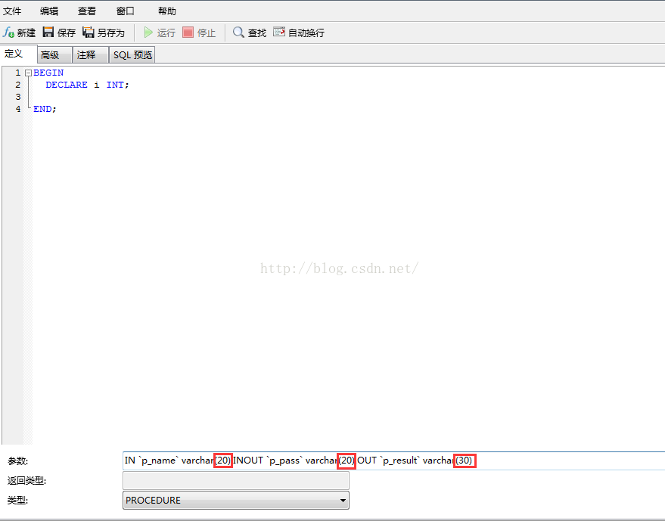The width and height of the screenshot is (665, 521).
Task: Click the 类型 label
Action: click(18, 501)
